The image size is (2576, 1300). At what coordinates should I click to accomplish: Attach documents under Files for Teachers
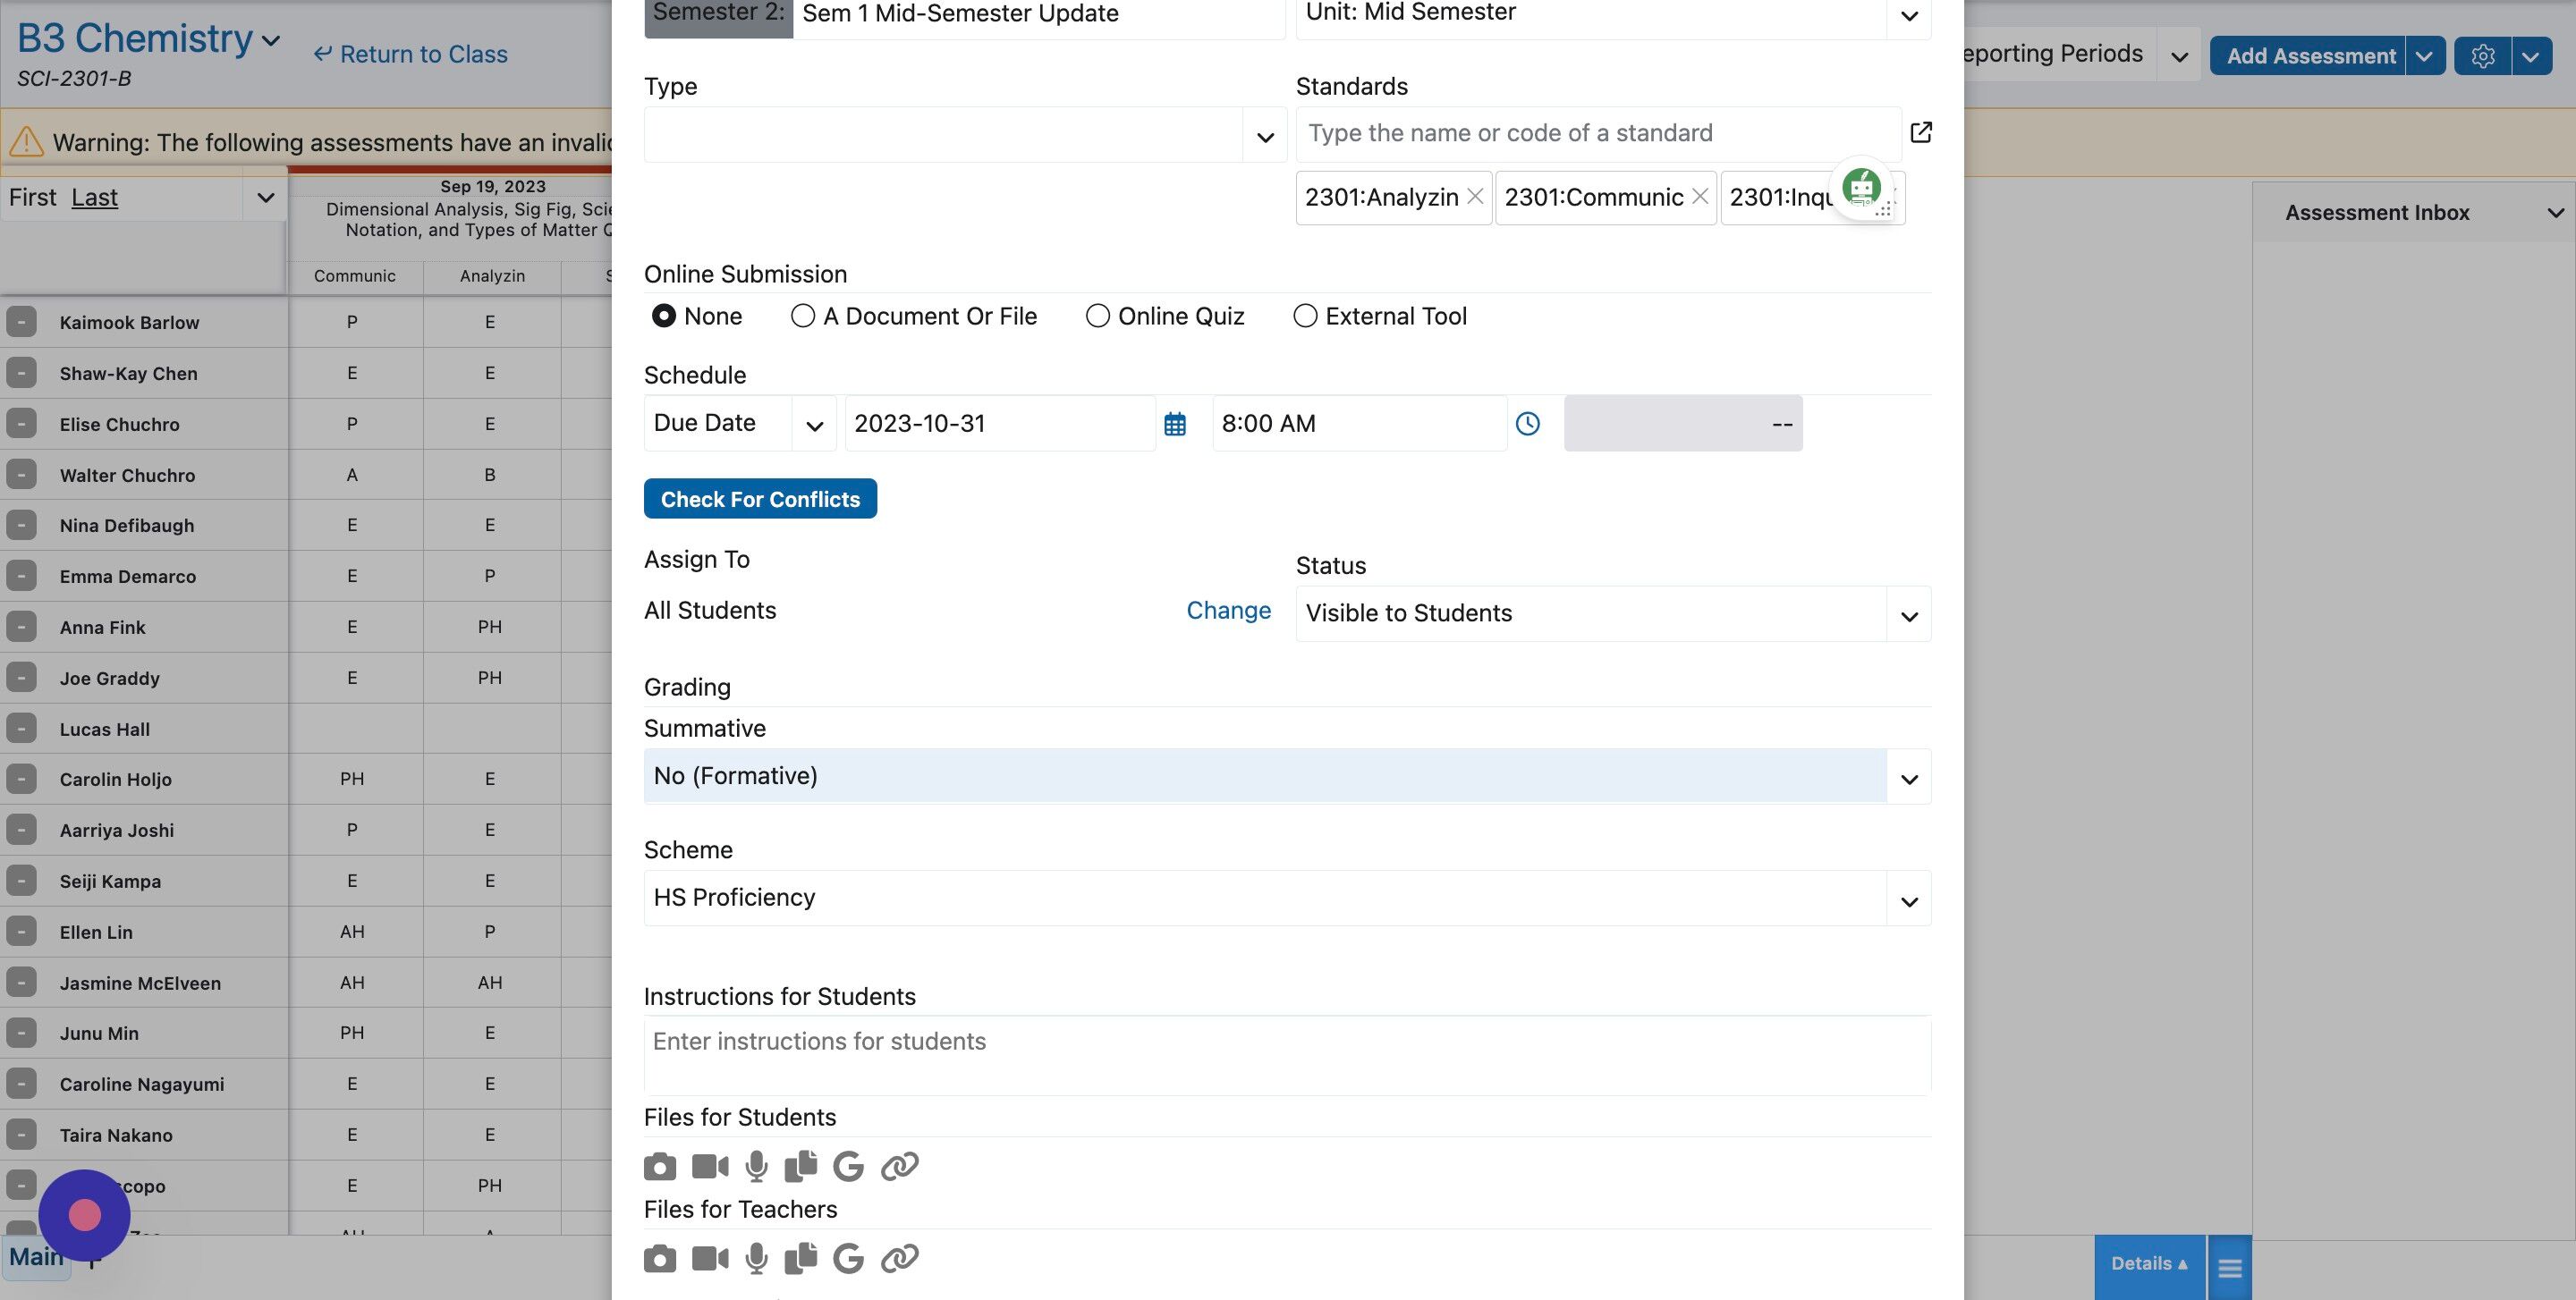tap(800, 1258)
